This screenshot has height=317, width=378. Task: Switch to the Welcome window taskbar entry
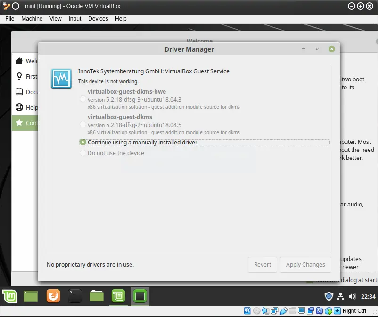(x=118, y=296)
